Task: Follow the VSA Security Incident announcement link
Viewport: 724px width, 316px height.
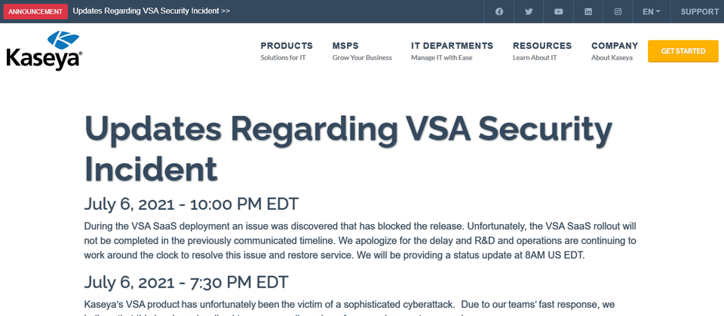Action: [152, 11]
